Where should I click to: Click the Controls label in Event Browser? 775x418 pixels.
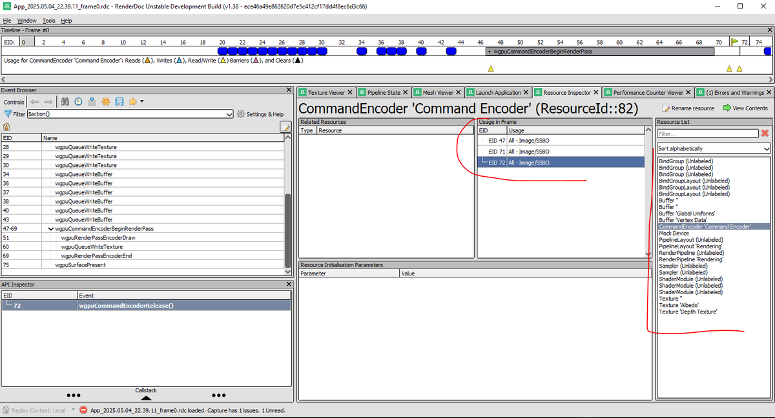[x=14, y=102]
